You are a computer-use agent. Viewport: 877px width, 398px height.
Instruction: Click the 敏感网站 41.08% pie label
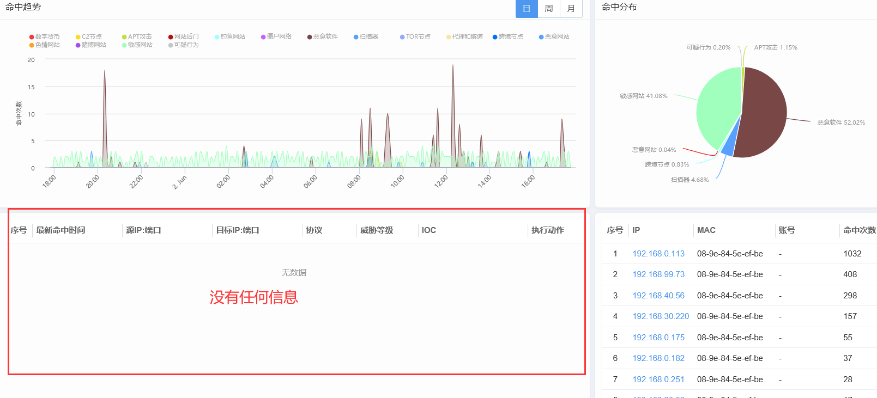point(643,96)
